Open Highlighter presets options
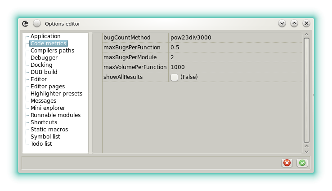 click(x=56, y=94)
